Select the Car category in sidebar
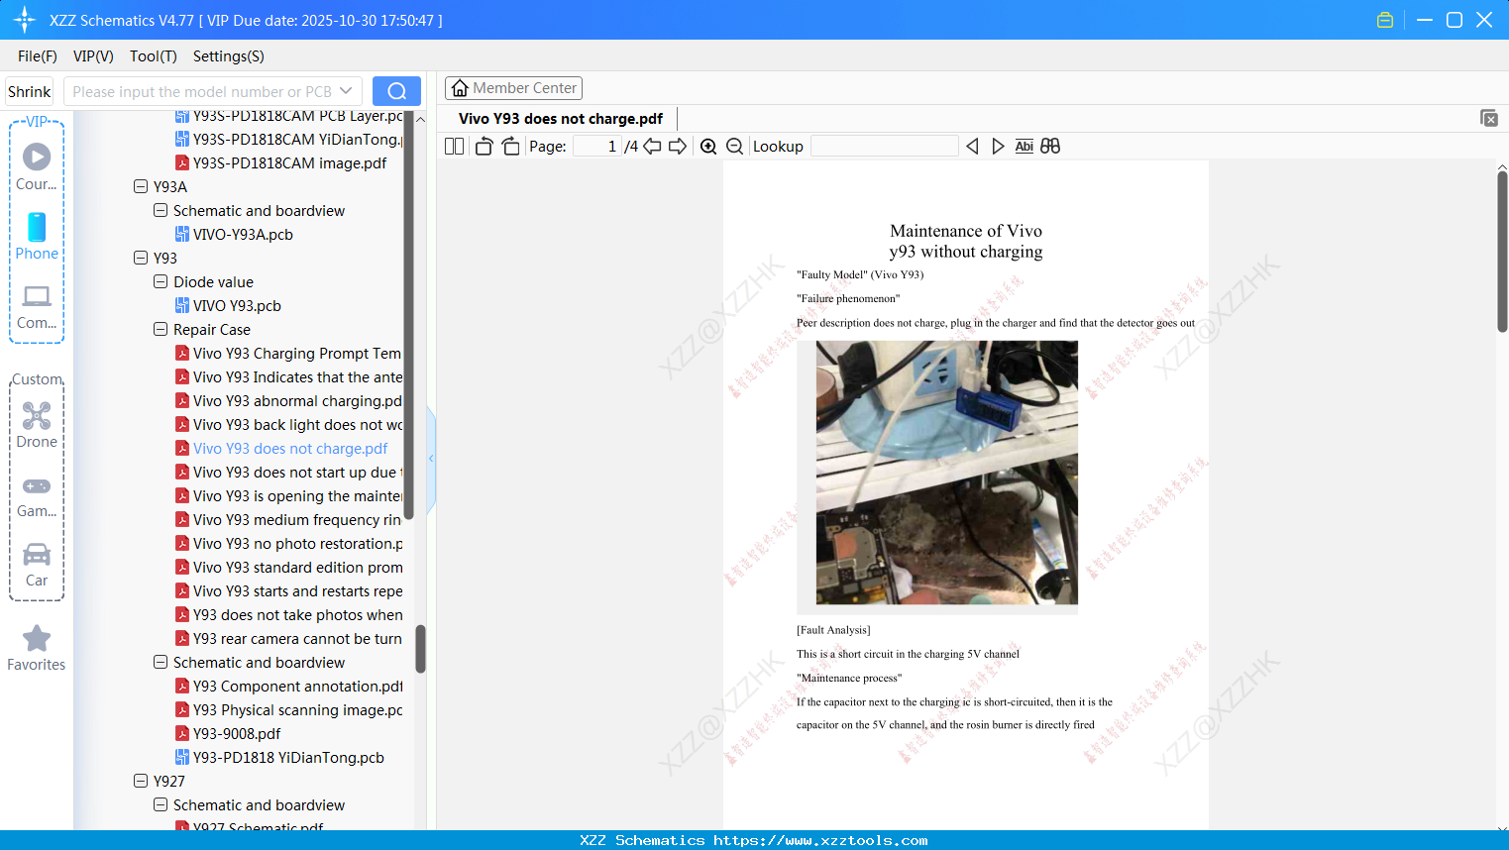This screenshot has width=1509, height=850. (37, 565)
